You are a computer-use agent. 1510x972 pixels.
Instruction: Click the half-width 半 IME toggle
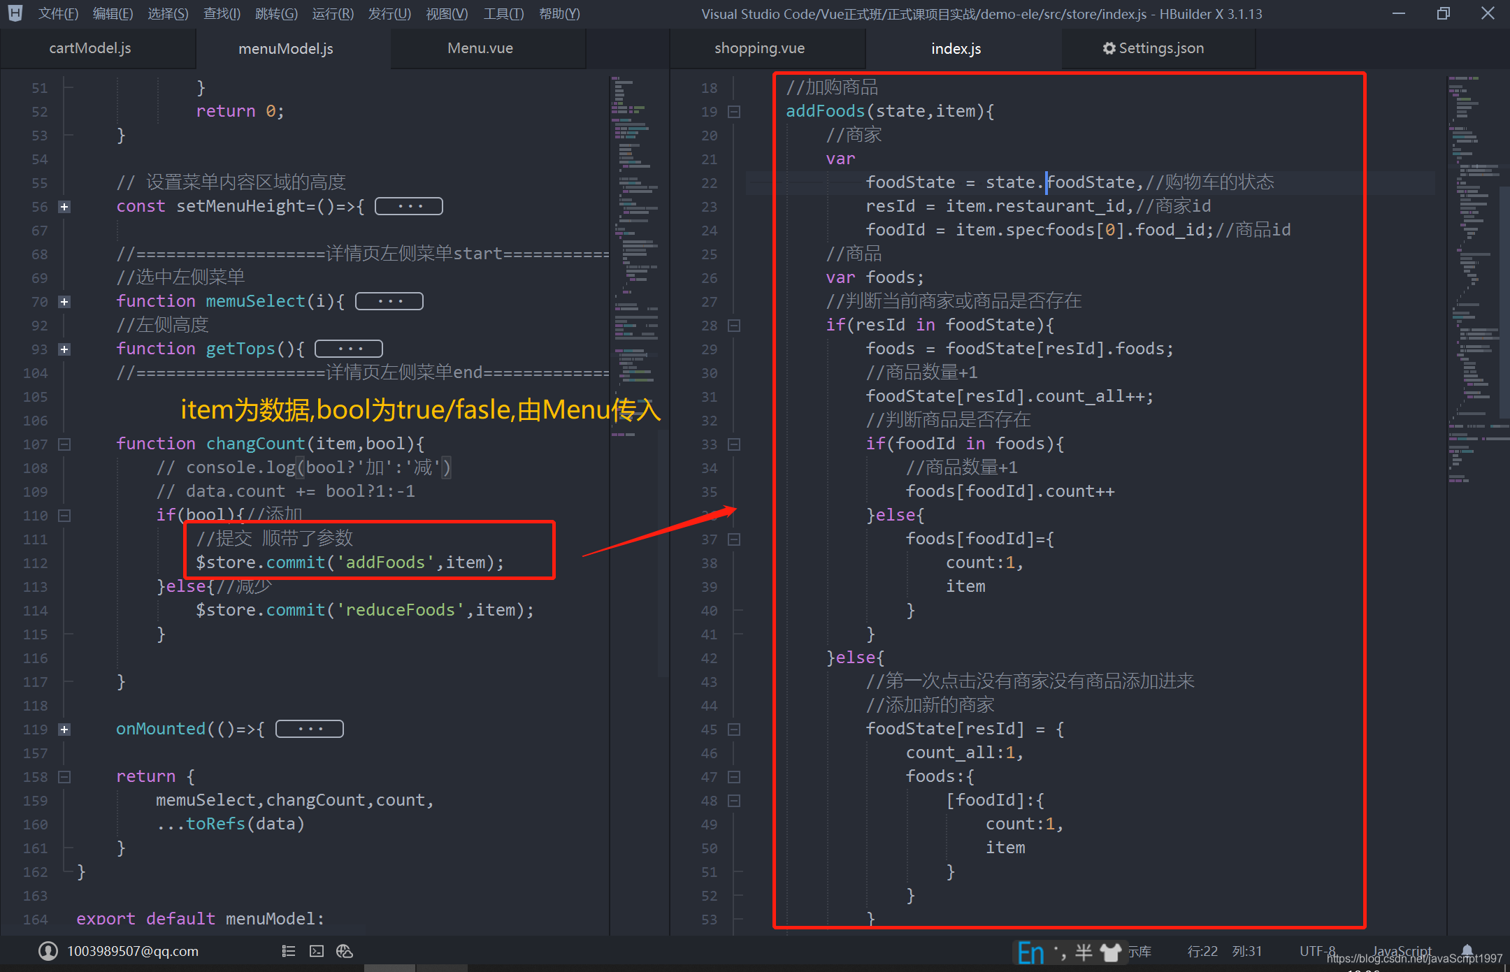(1084, 952)
